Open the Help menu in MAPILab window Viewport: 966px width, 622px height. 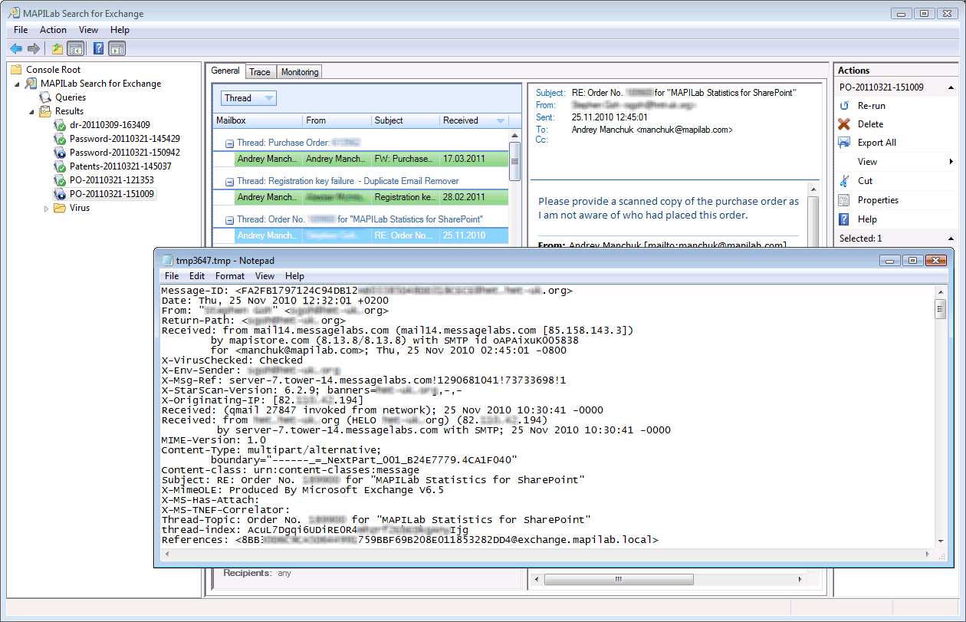pyautogui.click(x=120, y=30)
